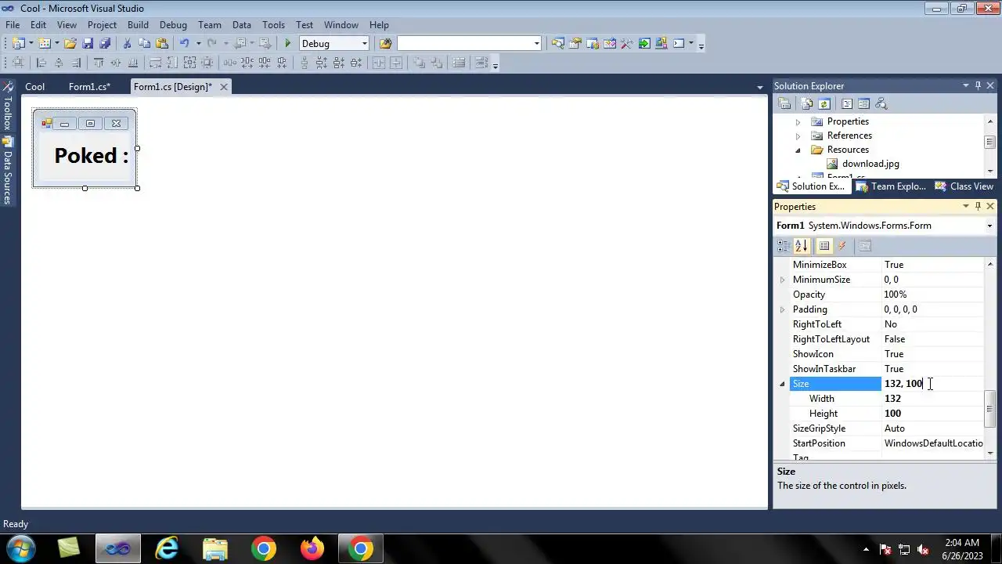This screenshot has width=1002, height=564.
Task: Select the Poked : label on form
Action: (x=91, y=155)
